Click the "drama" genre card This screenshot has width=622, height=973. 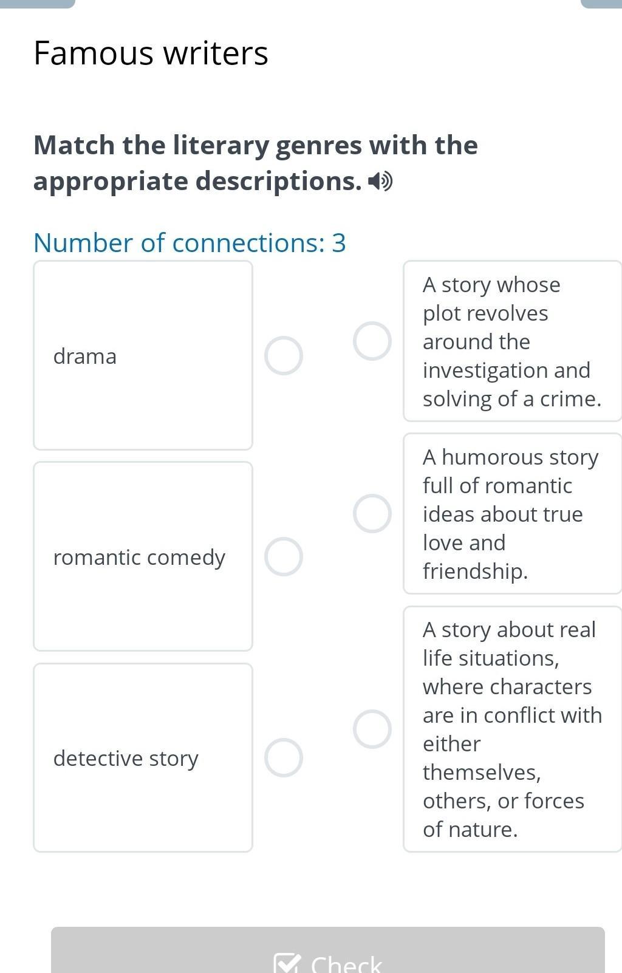click(x=143, y=356)
